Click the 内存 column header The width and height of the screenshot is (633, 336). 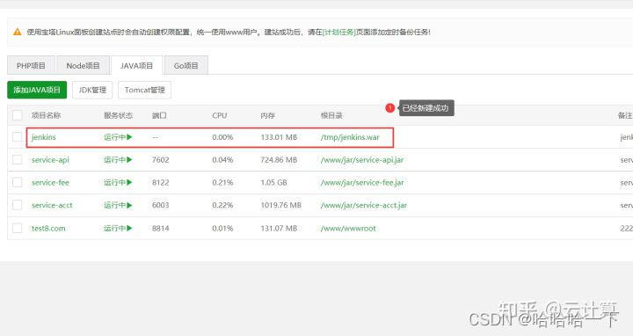pos(267,115)
